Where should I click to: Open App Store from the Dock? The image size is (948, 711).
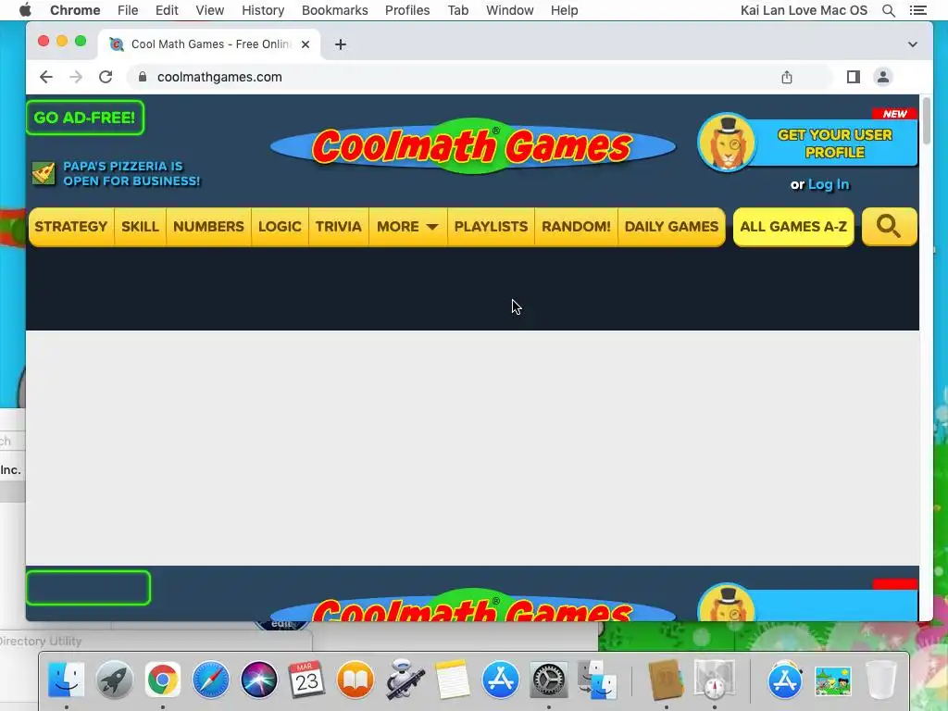tap(501, 680)
